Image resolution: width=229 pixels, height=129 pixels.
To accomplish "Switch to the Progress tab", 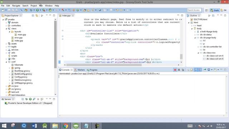I will [x=92, y=70].
